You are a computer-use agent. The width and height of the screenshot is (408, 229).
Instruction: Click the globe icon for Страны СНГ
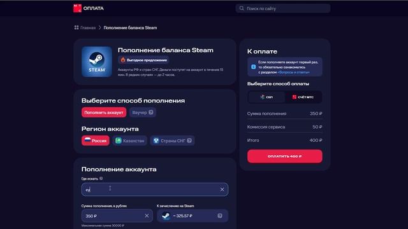(156, 141)
